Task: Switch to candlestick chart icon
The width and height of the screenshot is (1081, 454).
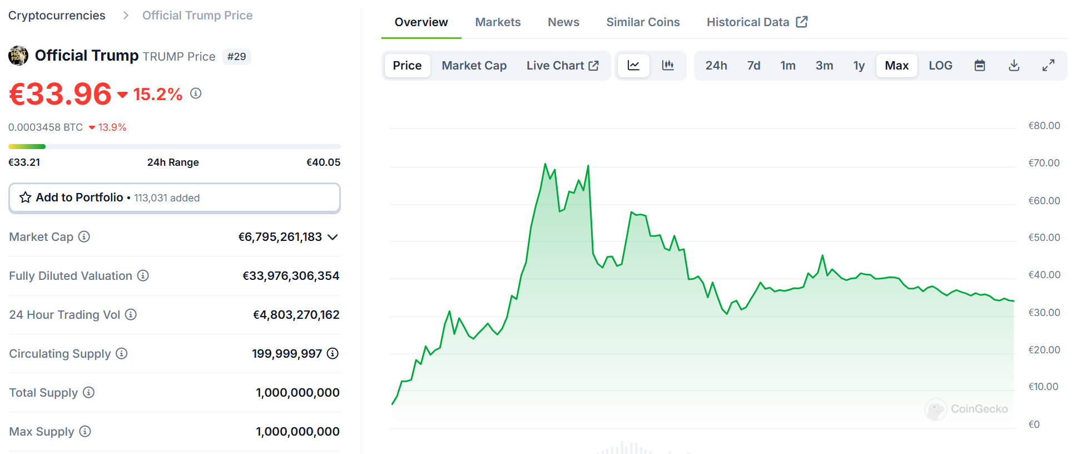Action: point(668,66)
